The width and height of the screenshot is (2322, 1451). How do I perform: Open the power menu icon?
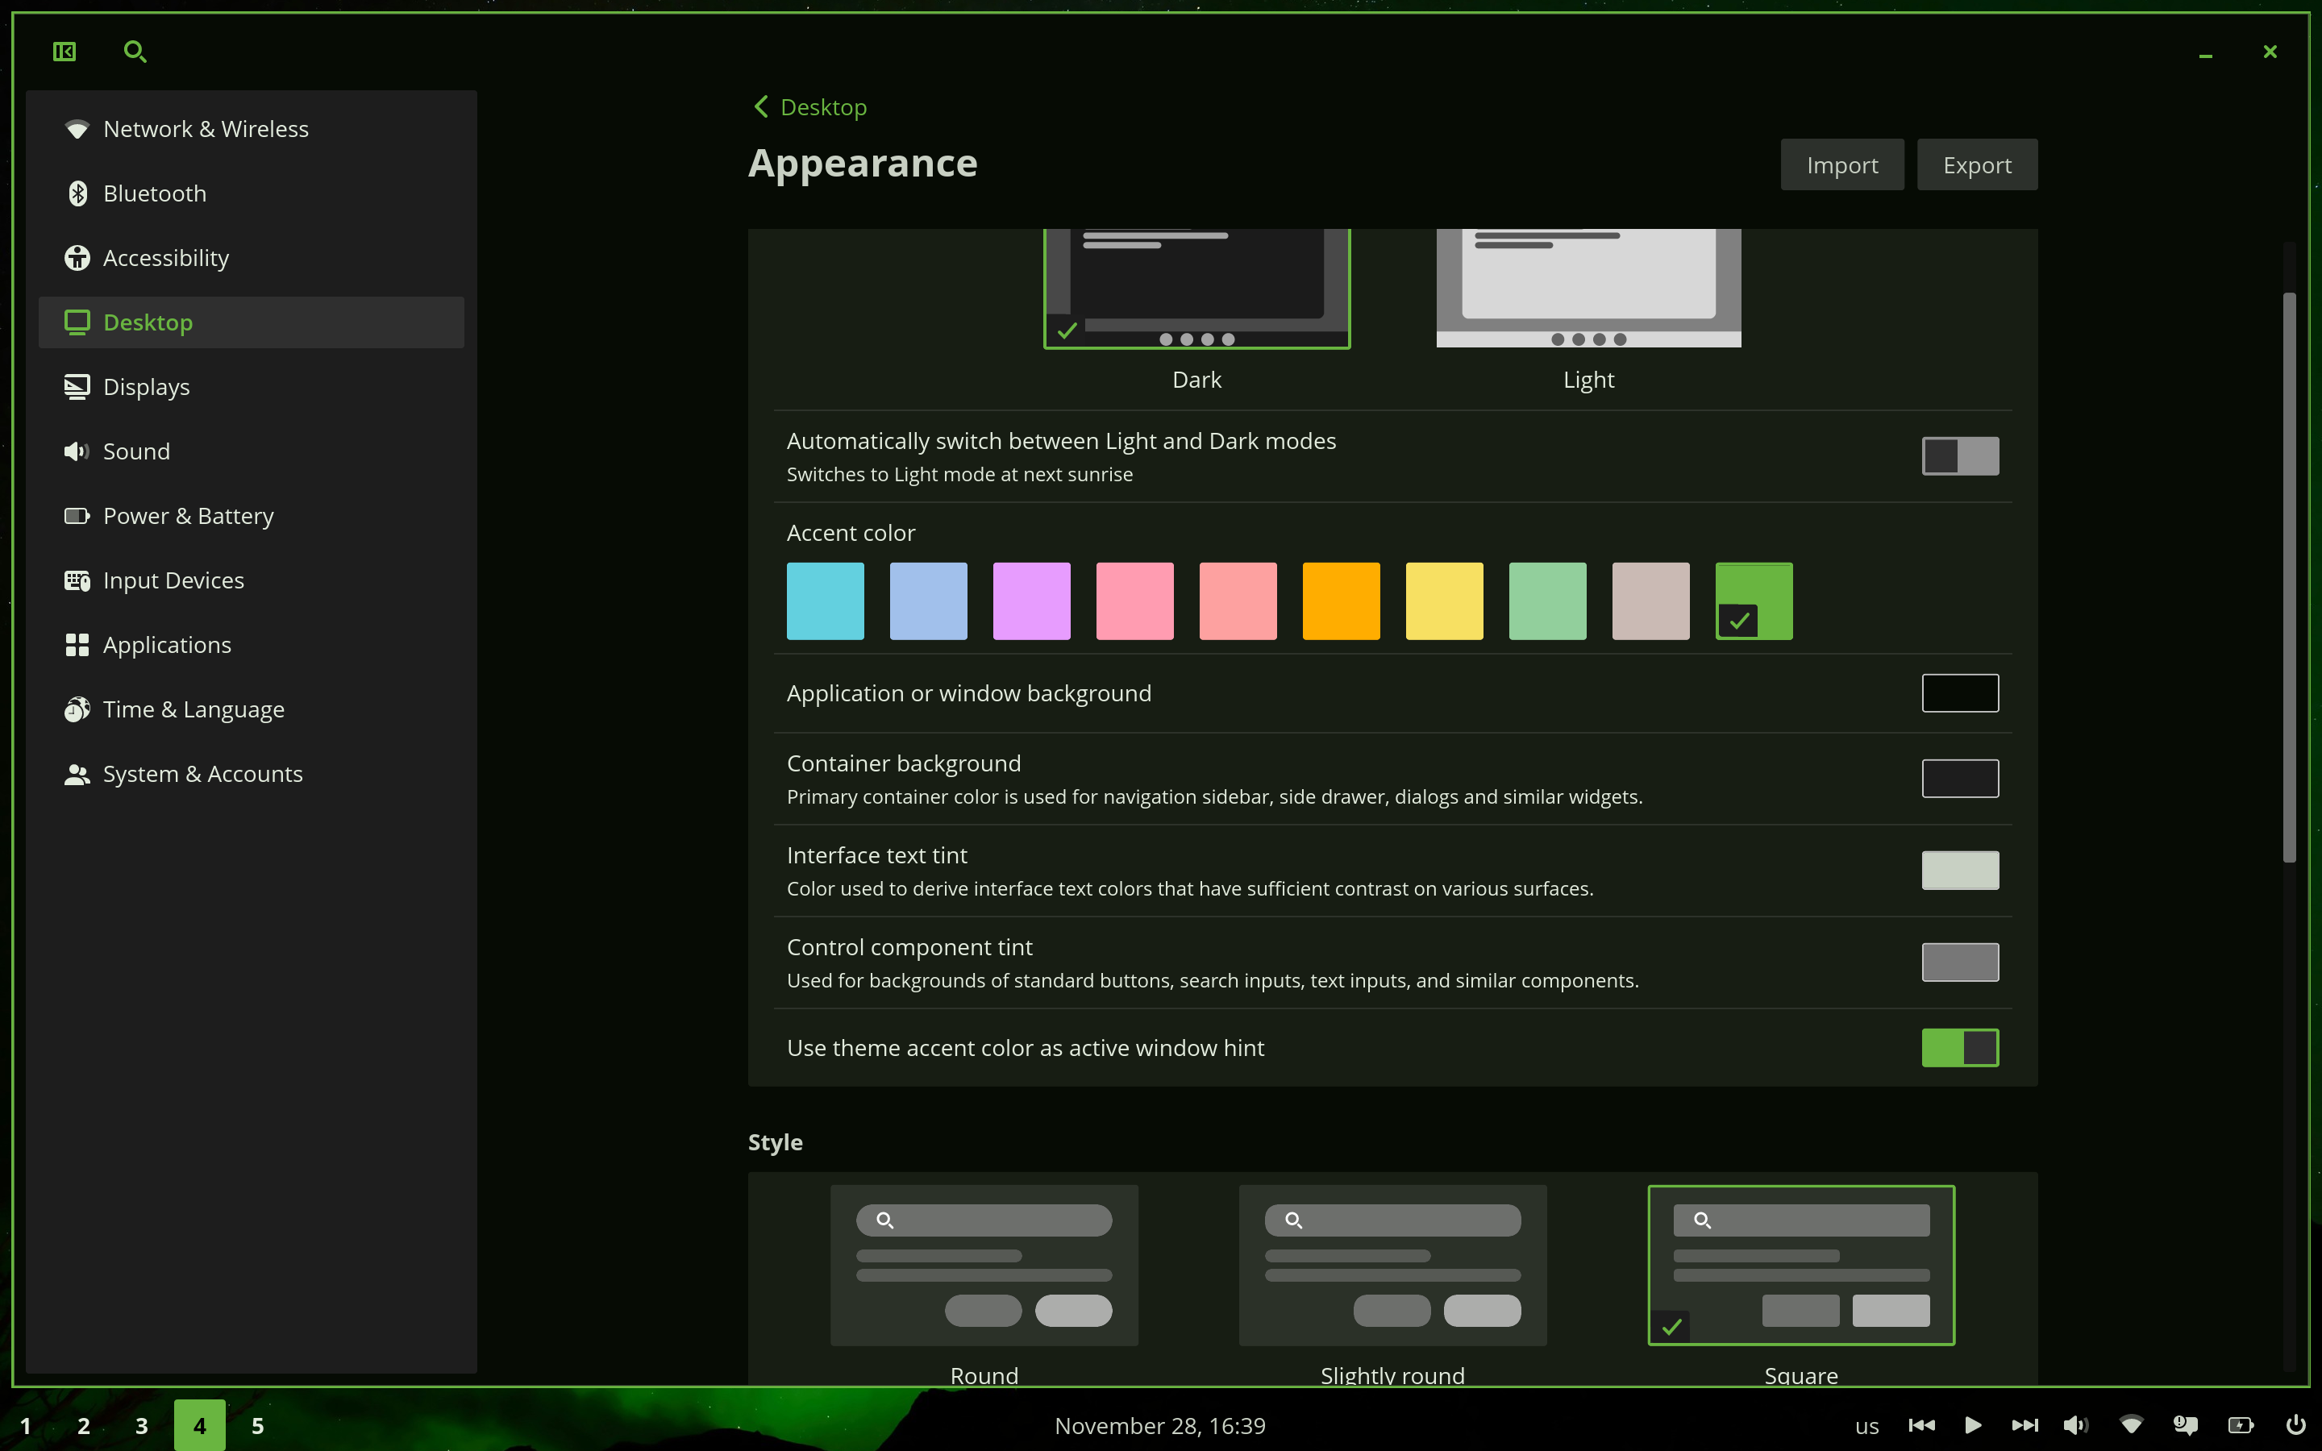point(2296,1425)
